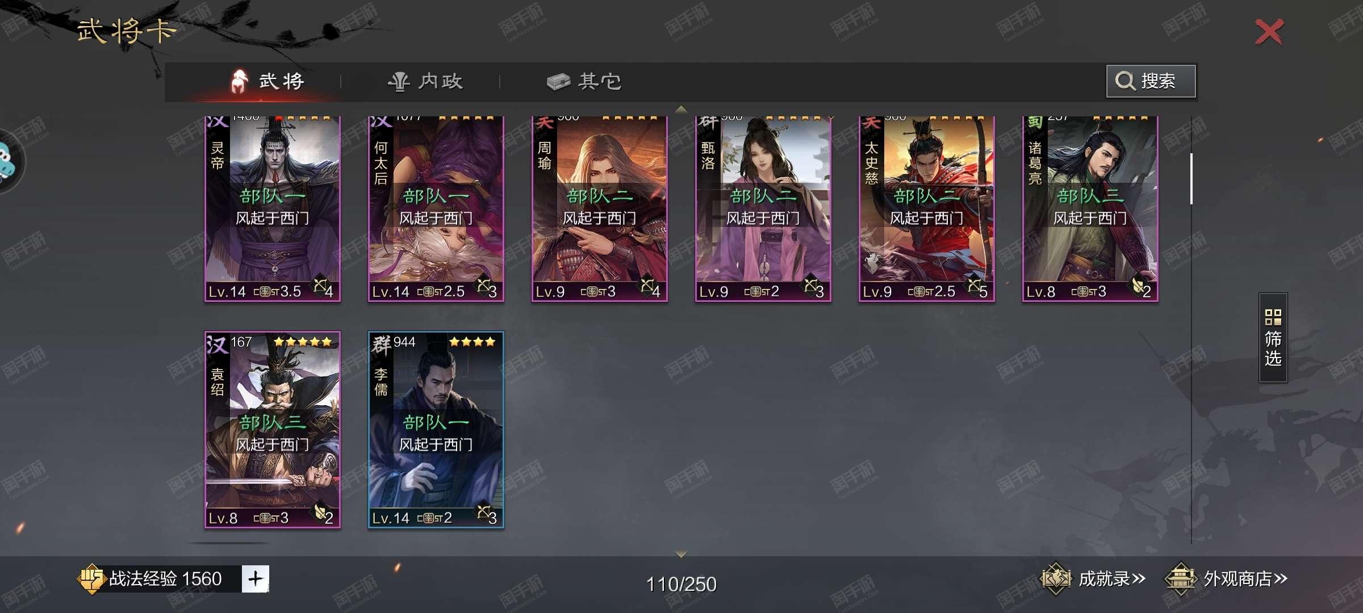Select the 诸葛亮 general card
This screenshot has height=613, width=1363.
(x=1090, y=209)
